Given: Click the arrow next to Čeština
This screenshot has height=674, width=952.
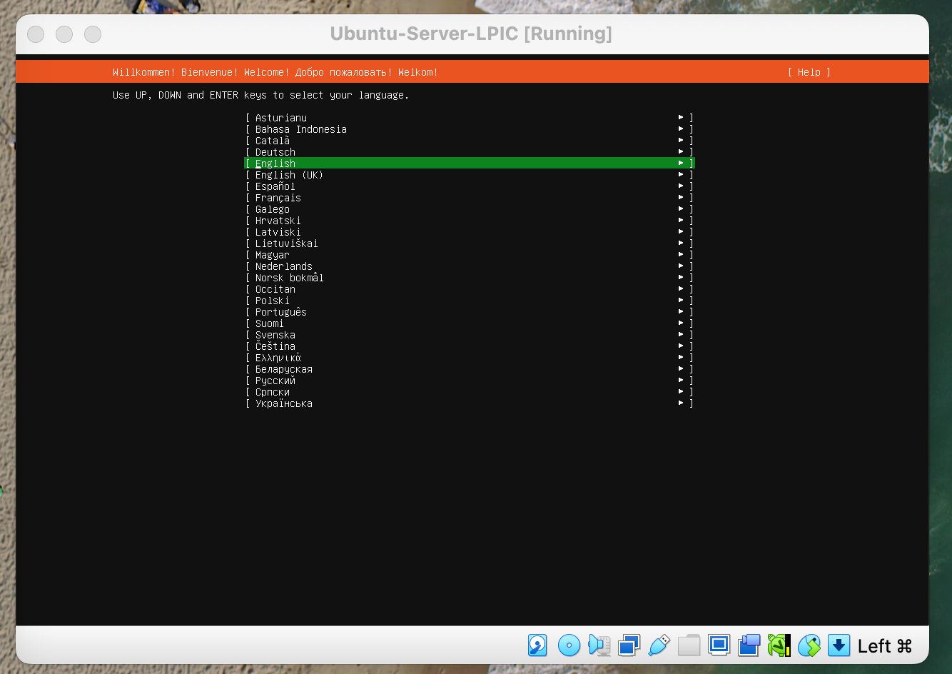Looking at the screenshot, I should [x=681, y=346].
